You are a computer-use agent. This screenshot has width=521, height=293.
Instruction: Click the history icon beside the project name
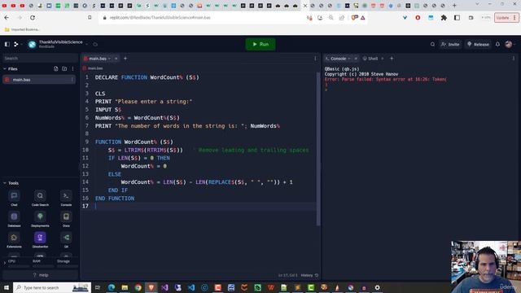click(95, 44)
